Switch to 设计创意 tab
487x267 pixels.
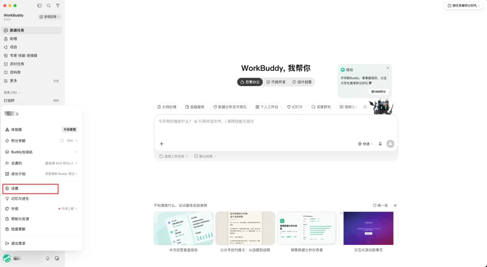[x=302, y=82]
